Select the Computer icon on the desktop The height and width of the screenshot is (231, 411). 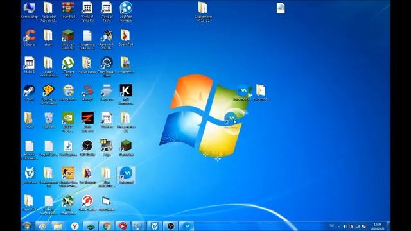pyautogui.click(x=29, y=8)
